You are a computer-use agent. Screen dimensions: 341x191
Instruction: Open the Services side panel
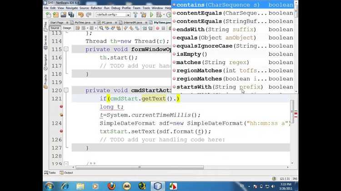point(45,43)
